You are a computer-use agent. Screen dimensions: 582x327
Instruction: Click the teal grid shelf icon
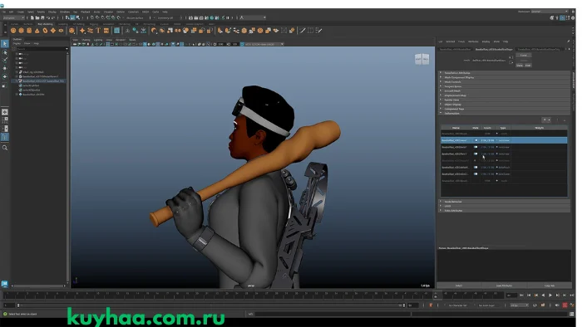click(116, 31)
